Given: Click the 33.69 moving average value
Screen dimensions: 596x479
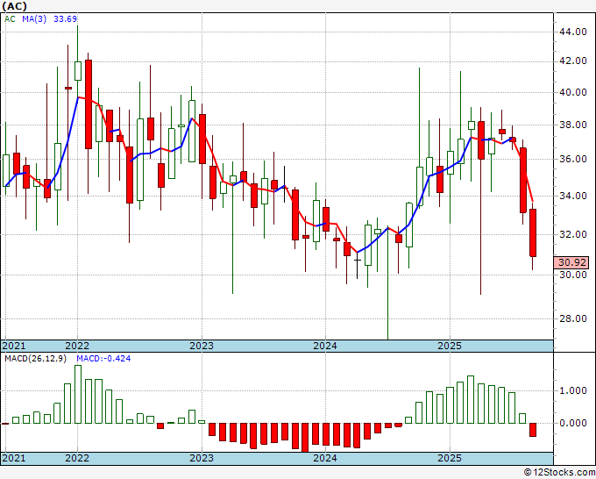Looking at the screenshot, I should point(65,19).
